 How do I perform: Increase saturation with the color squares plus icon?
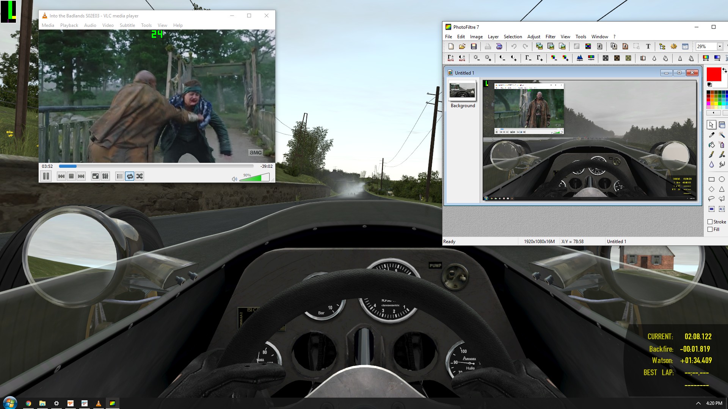click(x=565, y=58)
